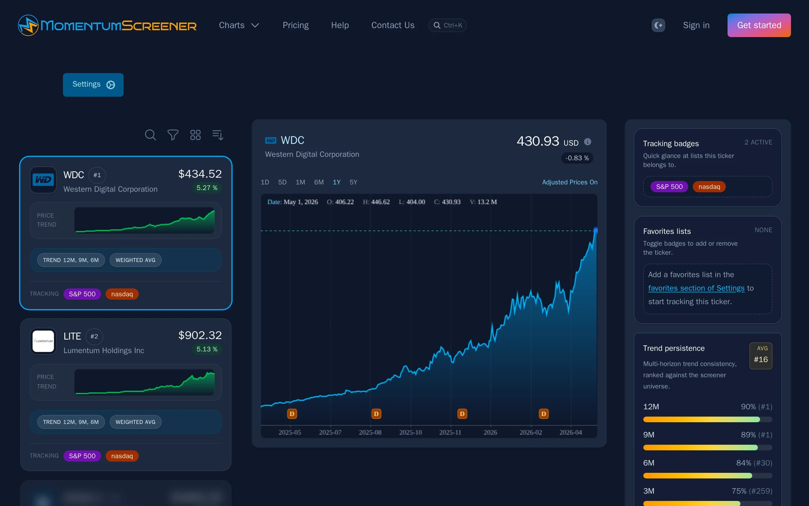Open the favorites section of Settings link
809x506 pixels.
696,288
